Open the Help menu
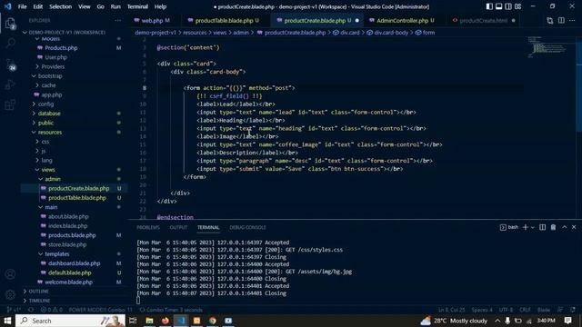This screenshot has height=327, width=582. point(160,6)
